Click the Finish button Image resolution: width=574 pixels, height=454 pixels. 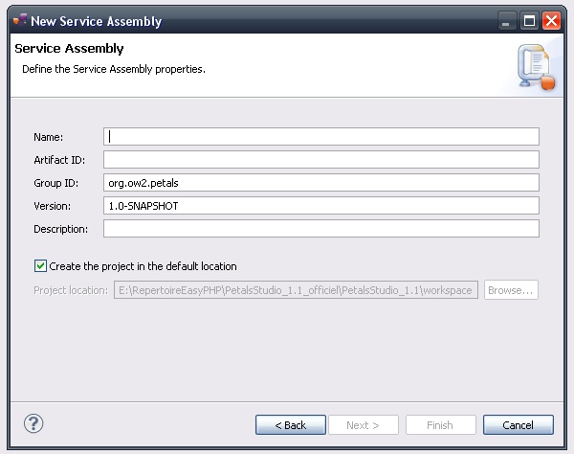click(440, 424)
